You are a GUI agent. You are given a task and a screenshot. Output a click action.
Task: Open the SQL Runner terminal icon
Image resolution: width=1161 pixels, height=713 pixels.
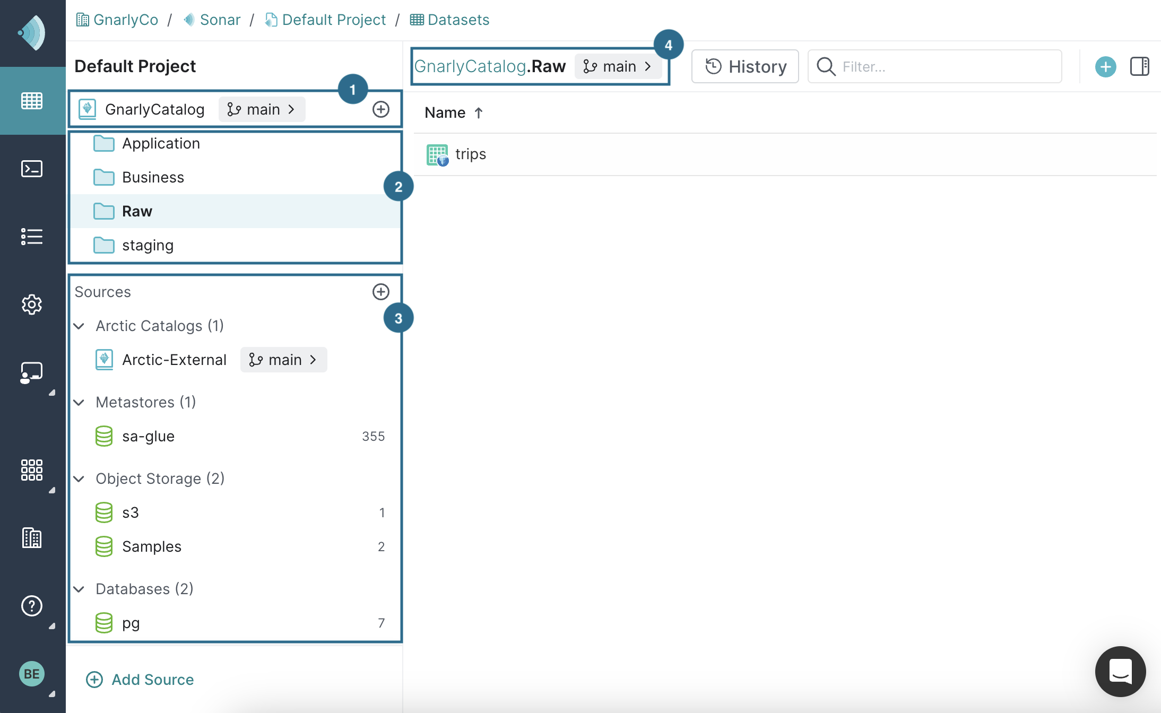(32, 169)
